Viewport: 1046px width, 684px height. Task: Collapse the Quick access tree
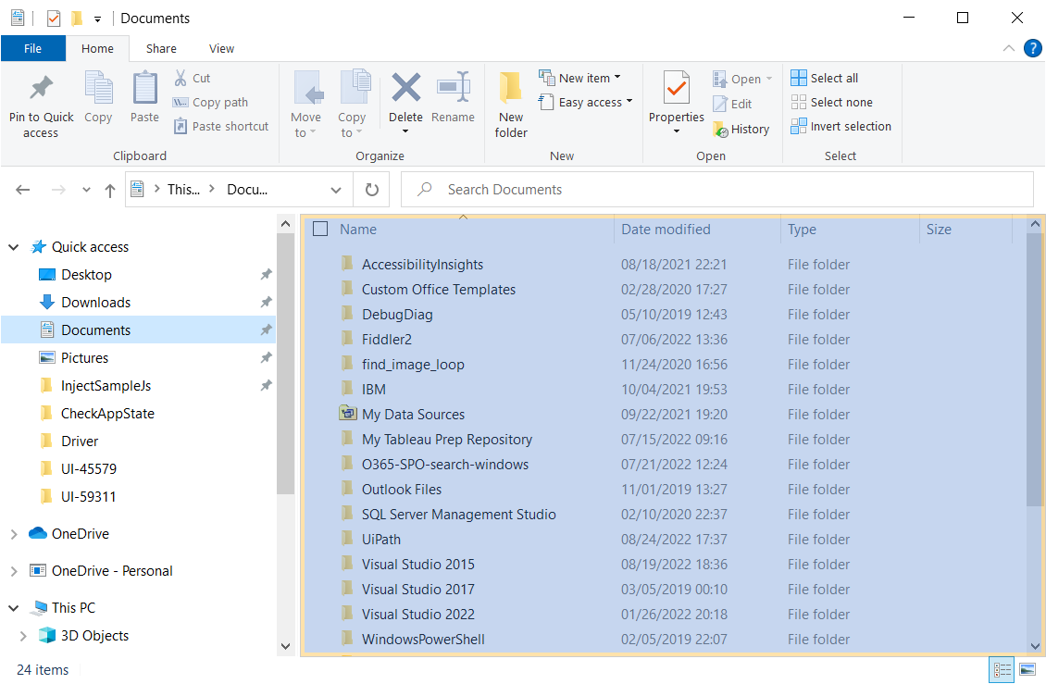[x=14, y=247]
